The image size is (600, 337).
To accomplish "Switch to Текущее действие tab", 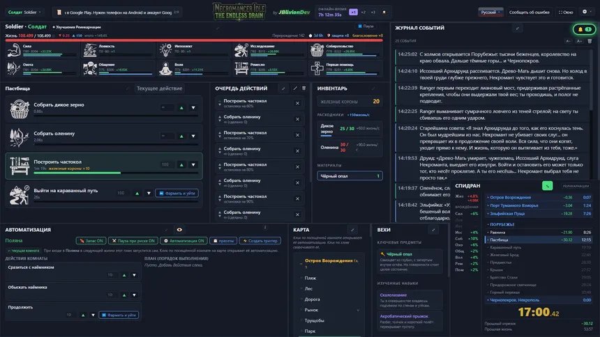I will (160, 88).
